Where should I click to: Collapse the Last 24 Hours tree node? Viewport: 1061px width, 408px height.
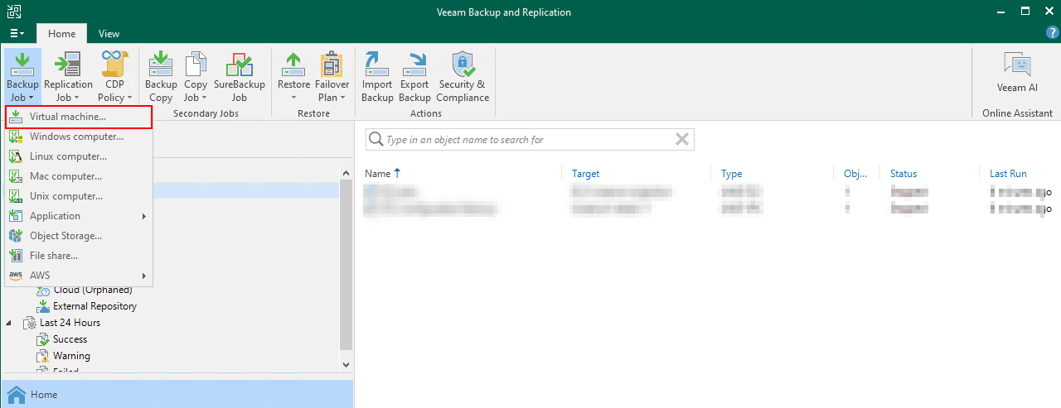tap(9, 323)
